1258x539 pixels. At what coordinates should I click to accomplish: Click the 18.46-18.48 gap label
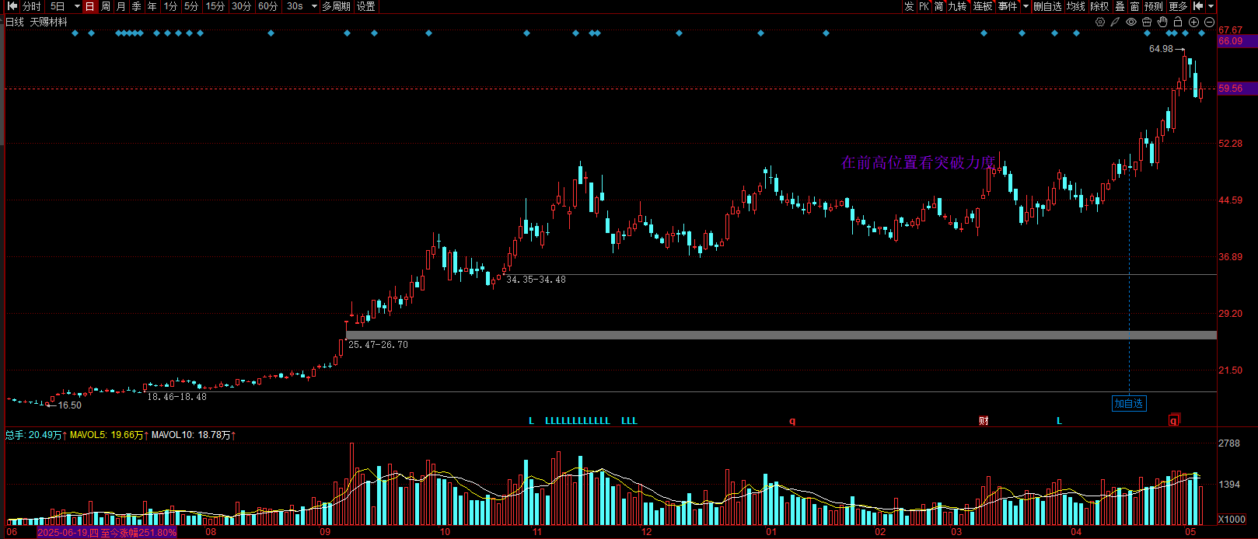(x=176, y=397)
